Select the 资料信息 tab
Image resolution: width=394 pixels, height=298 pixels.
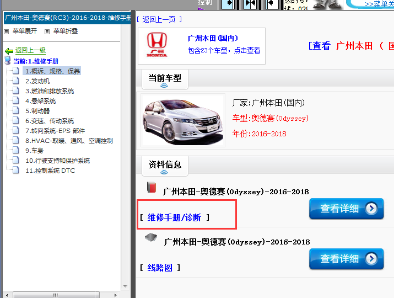(165, 166)
